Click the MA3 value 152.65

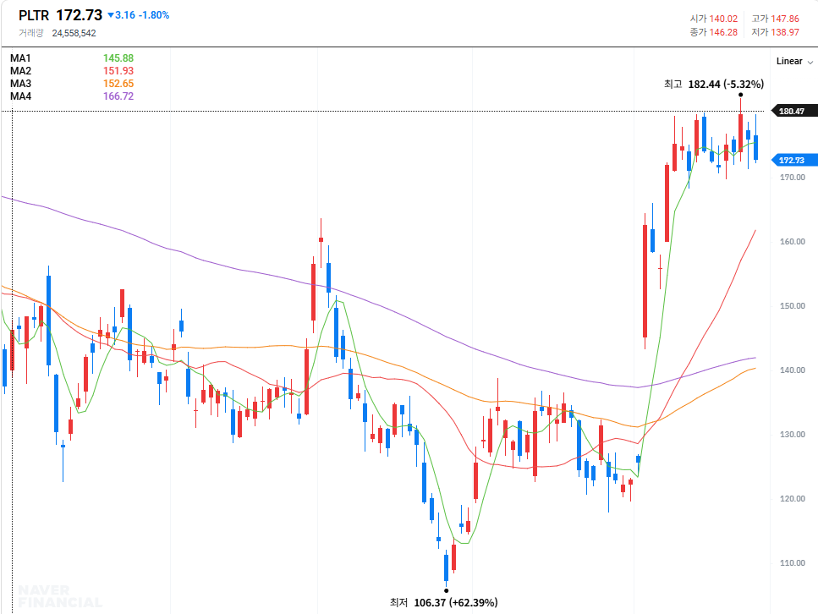[118, 84]
